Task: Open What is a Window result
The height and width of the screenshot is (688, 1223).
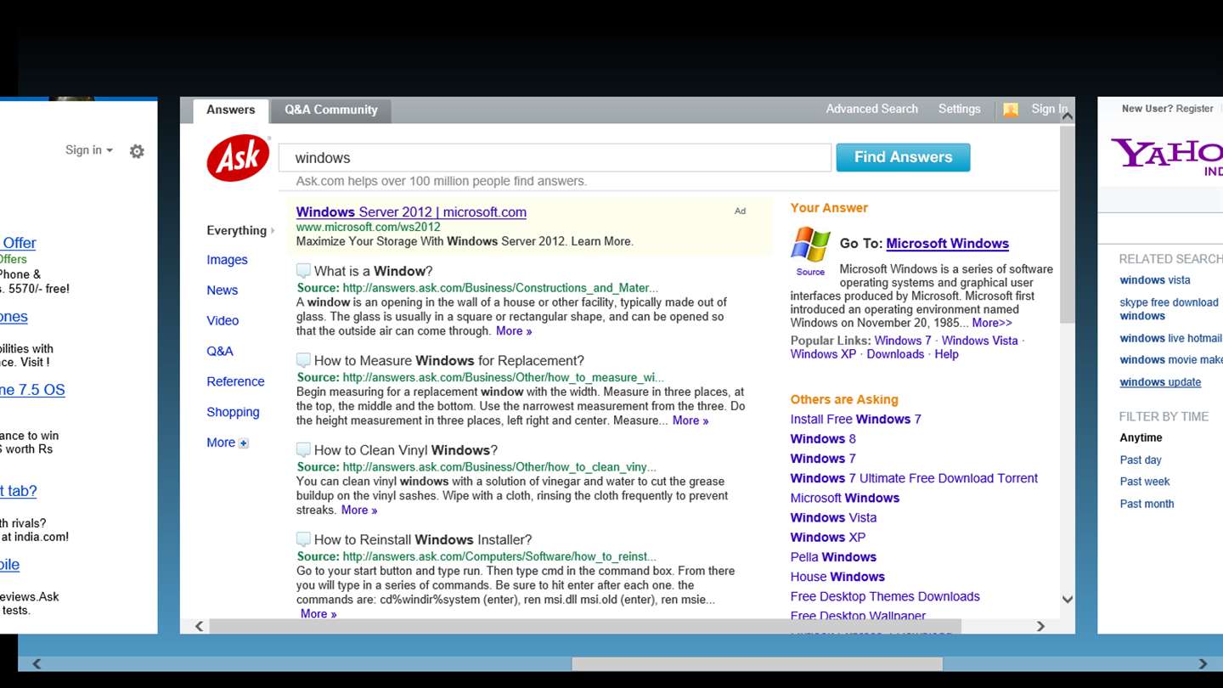Action: (x=373, y=271)
